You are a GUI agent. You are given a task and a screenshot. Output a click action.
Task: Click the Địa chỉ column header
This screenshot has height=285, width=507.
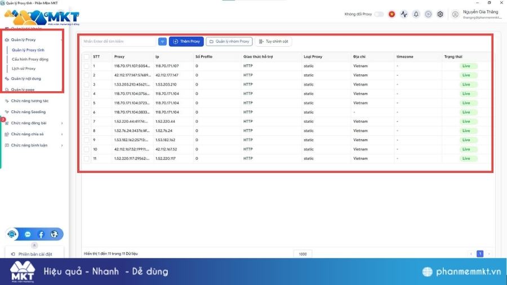click(359, 56)
